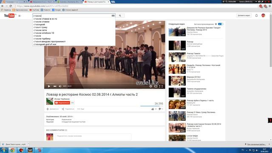Screen dimensions: 272x153
Task: Click the browser back arrow
Action: 3,6
